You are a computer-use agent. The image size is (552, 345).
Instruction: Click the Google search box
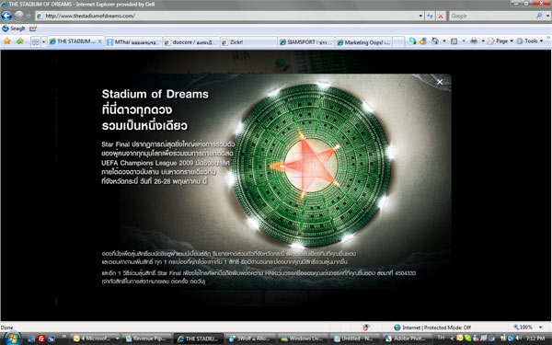[x=492, y=16]
